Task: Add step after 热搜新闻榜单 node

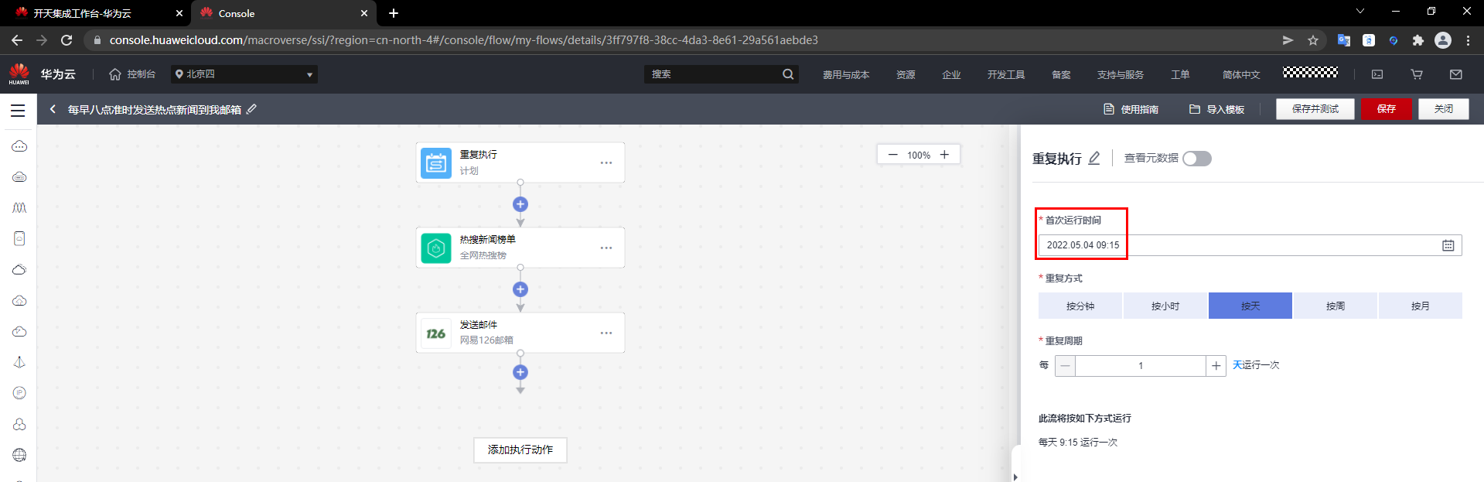Action: click(520, 289)
